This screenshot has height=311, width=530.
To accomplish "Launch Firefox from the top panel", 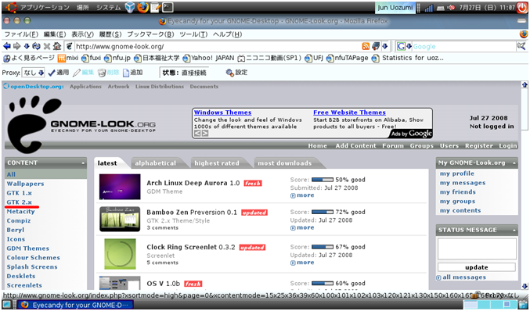I will 142,7.
